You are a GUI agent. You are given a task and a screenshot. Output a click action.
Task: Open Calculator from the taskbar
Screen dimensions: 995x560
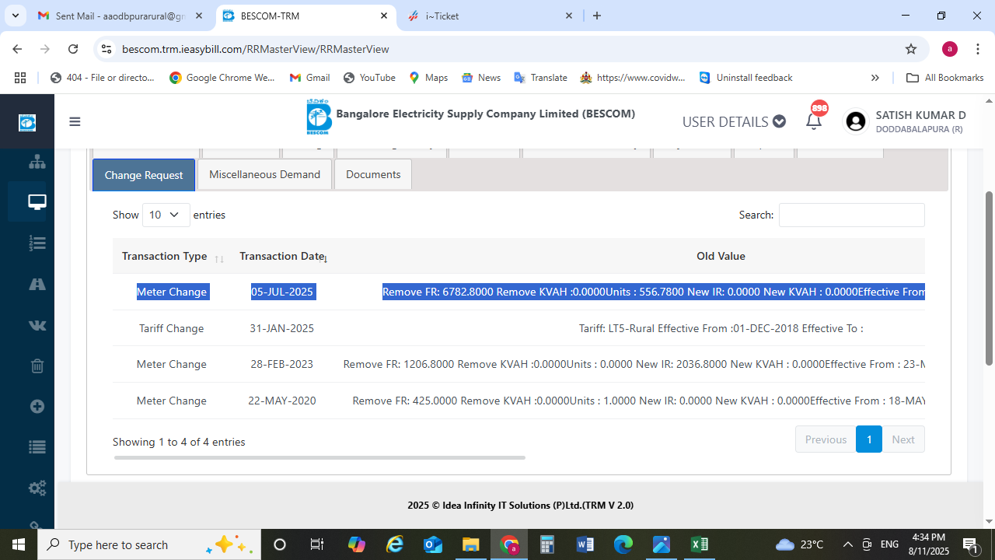547,544
